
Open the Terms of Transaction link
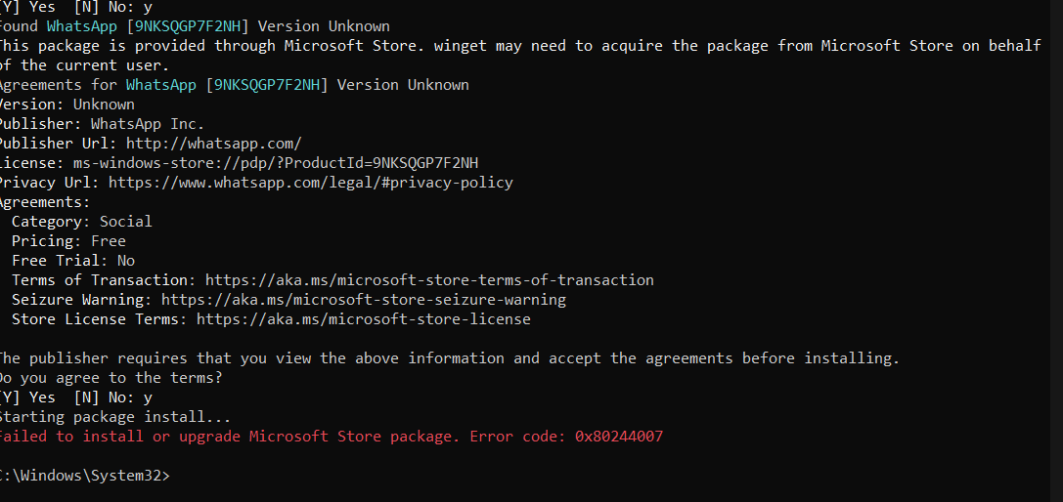(x=429, y=280)
